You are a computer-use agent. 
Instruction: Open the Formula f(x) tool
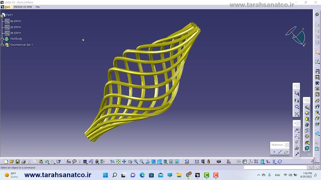[69, 162]
